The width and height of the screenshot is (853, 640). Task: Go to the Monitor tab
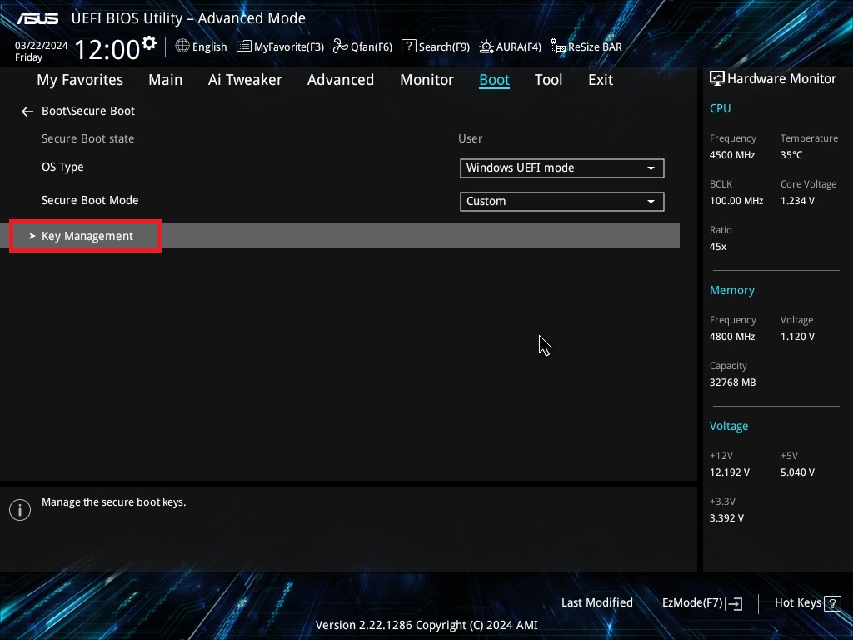point(426,80)
